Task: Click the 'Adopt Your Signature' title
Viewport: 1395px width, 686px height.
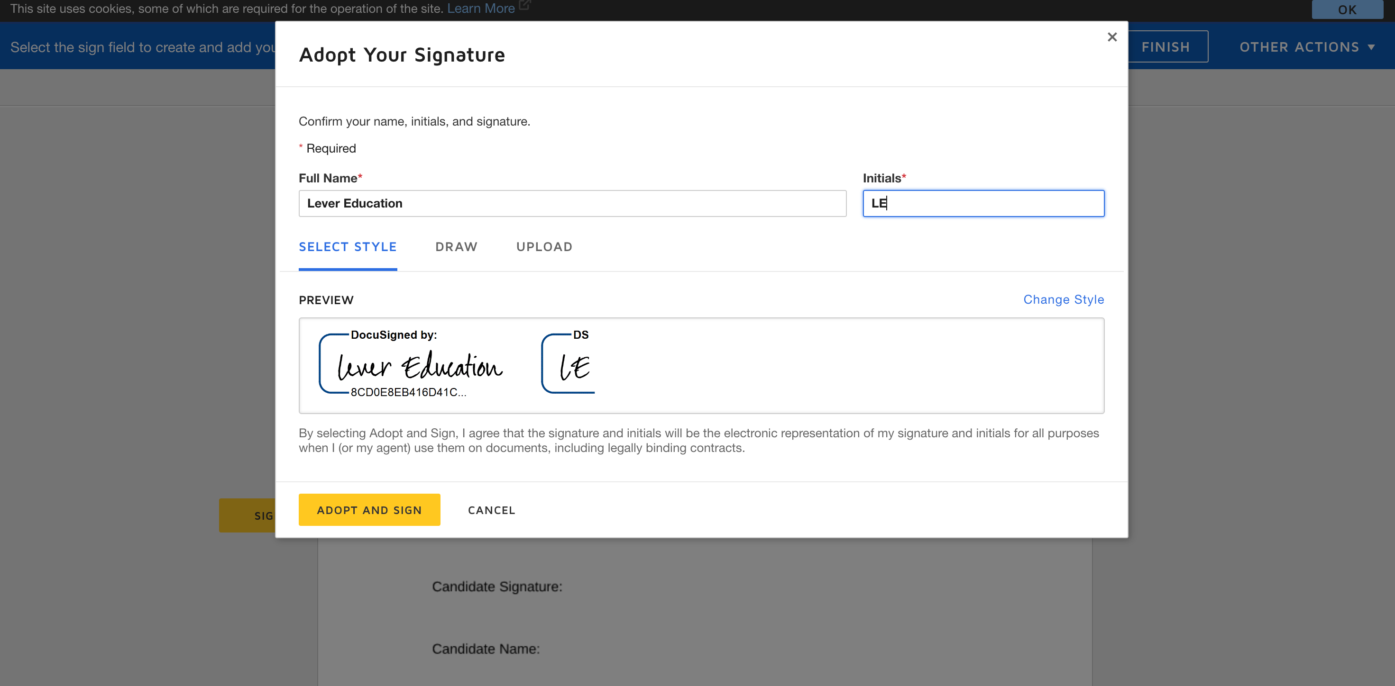Action: coord(402,54)
